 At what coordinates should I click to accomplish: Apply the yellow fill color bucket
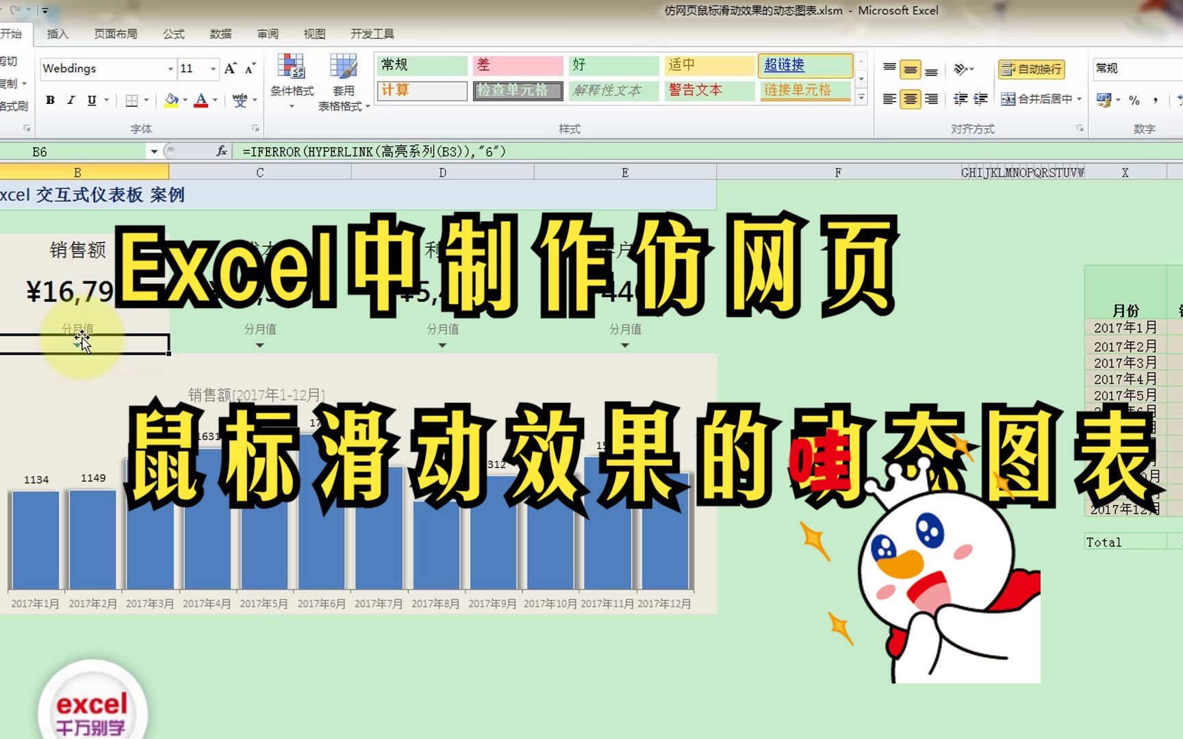171,100
